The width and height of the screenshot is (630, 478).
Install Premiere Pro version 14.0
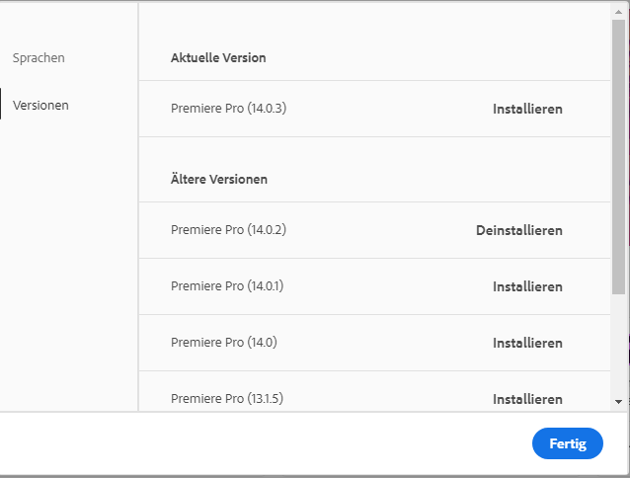[527, 343]
